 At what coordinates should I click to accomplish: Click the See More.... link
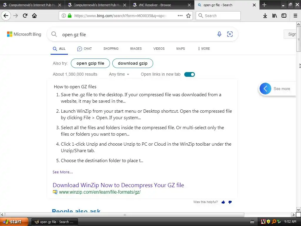click(63, 172)
